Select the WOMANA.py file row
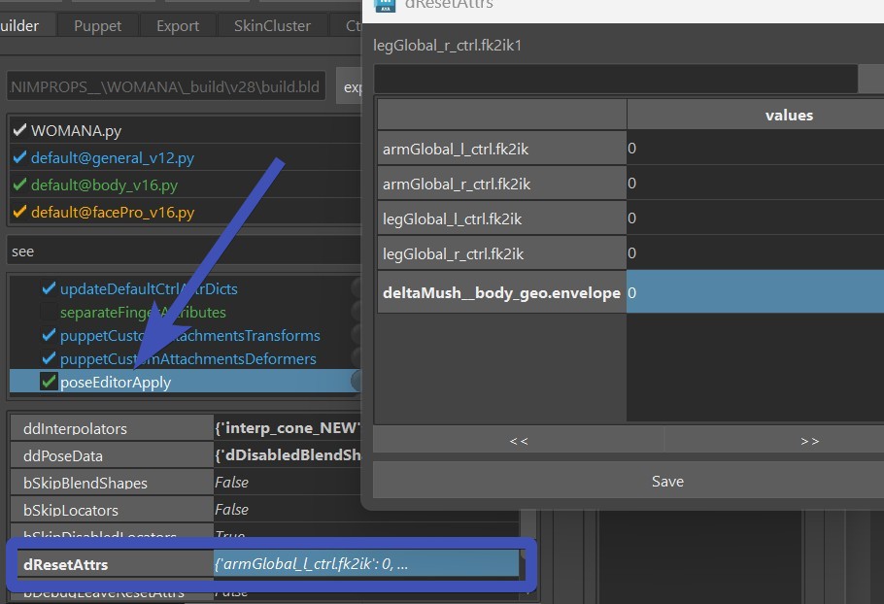The height and width of the screenshot is (604, 884). point(185,130)
